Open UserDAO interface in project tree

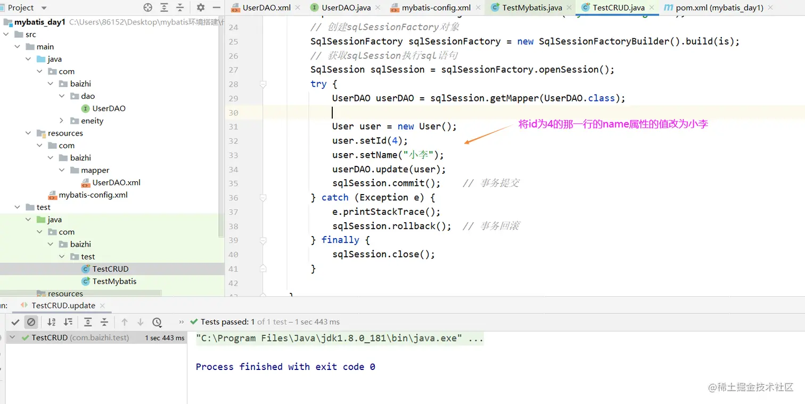(109, 108)
